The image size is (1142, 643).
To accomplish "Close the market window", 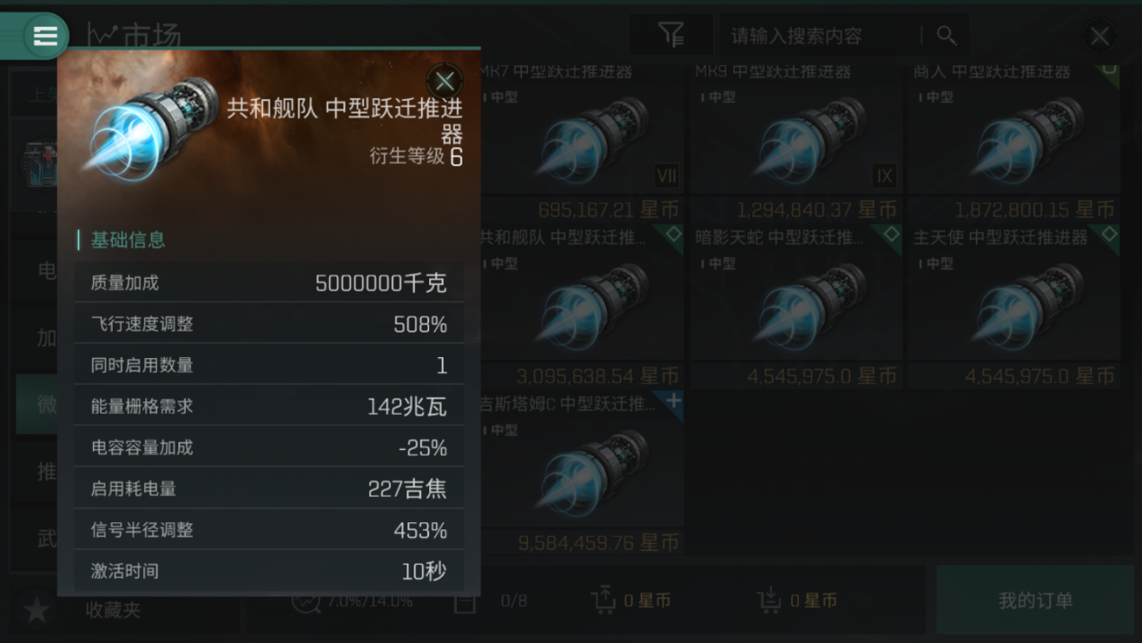I will (1100, 36).
